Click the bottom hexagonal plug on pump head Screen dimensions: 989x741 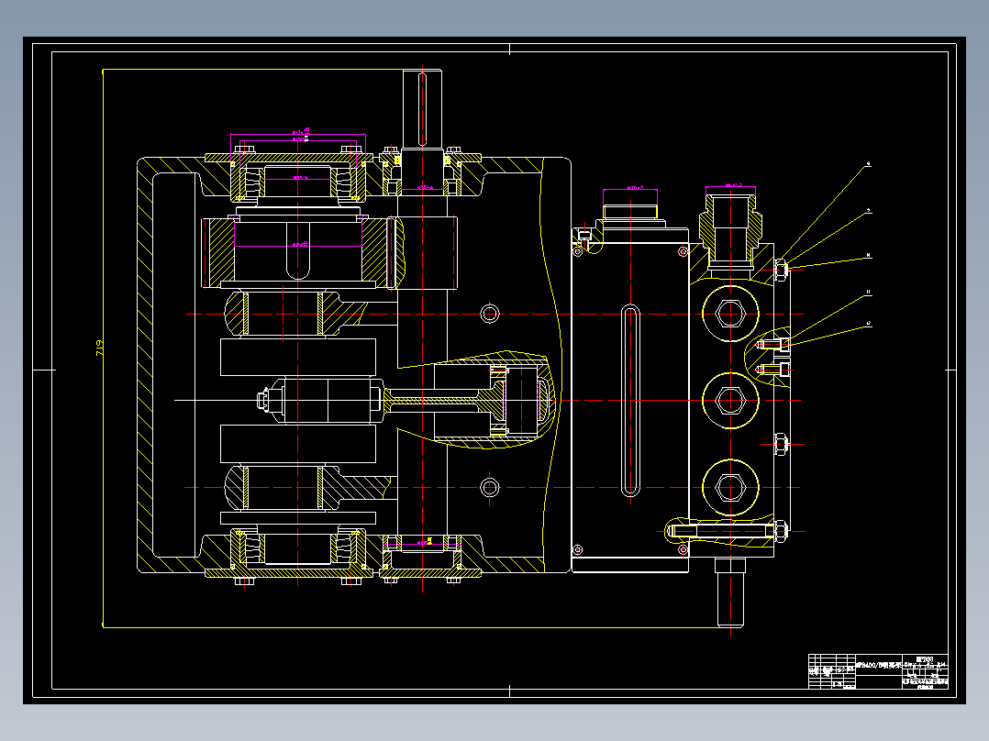[730, 488]
